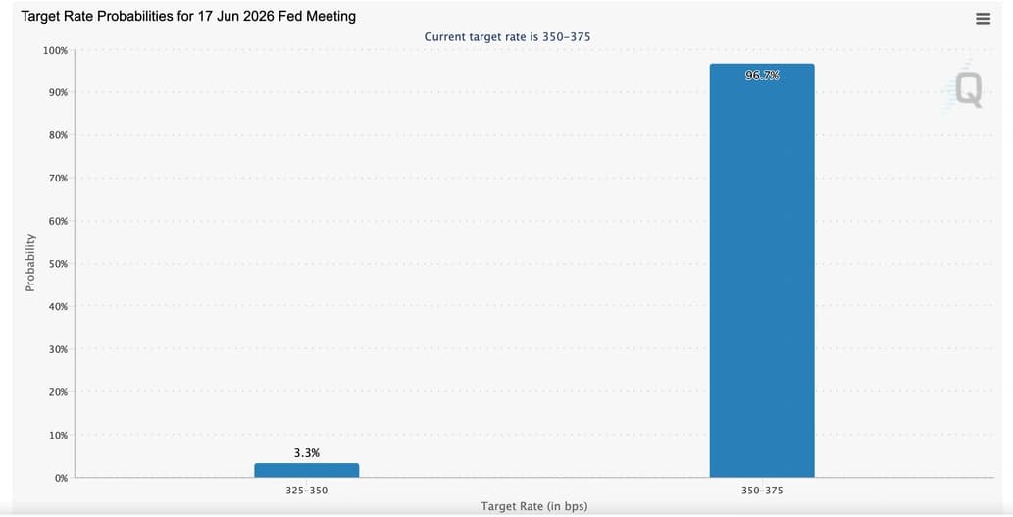The image size is (1013, 517).
Task: Select the 350-375 probability bar
Action: click(x=762, y=270)
